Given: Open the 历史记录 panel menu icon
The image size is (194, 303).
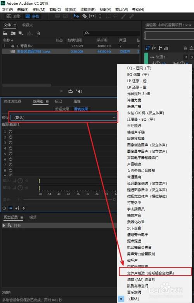Looking at the screenshot, I should pyautogui.click(x=22, y=217).
